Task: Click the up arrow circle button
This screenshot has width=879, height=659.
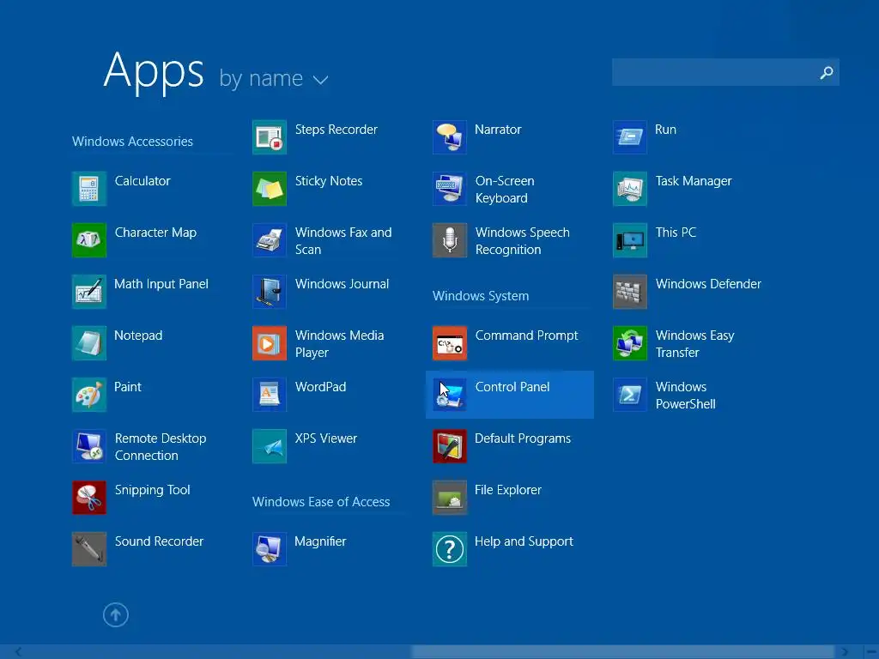Action: pyautogui.click(x=116, y=614)
